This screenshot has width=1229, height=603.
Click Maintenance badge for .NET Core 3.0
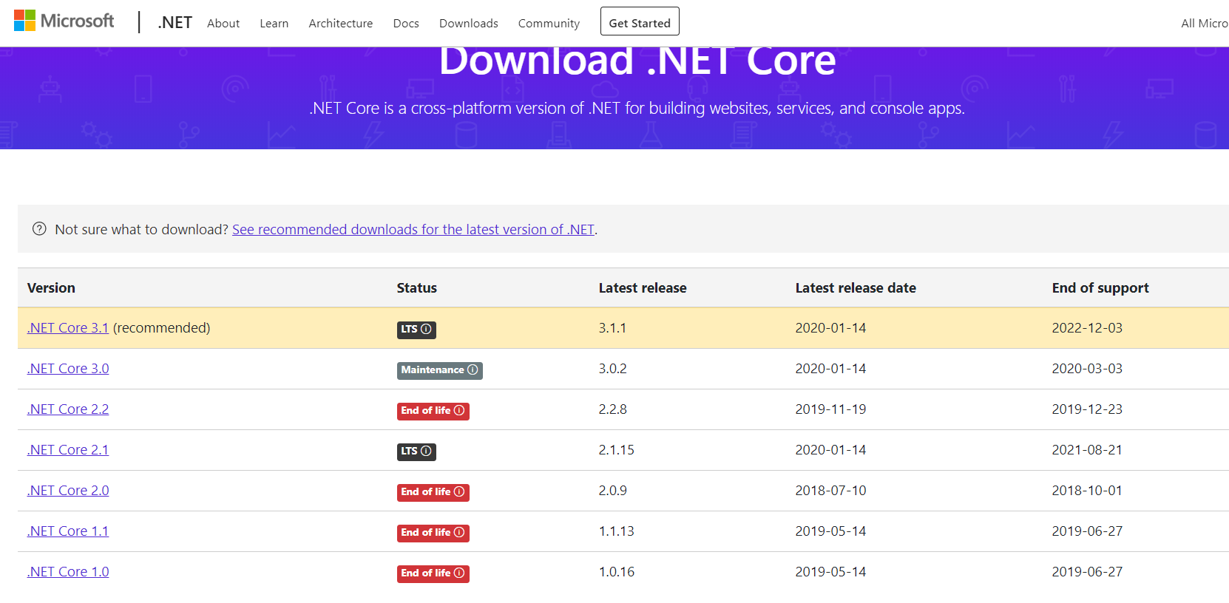439,370
